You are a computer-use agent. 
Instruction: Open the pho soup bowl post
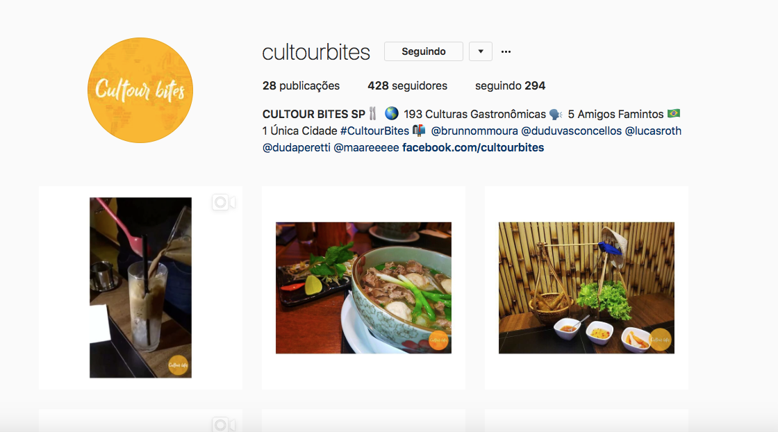(364, 288)
